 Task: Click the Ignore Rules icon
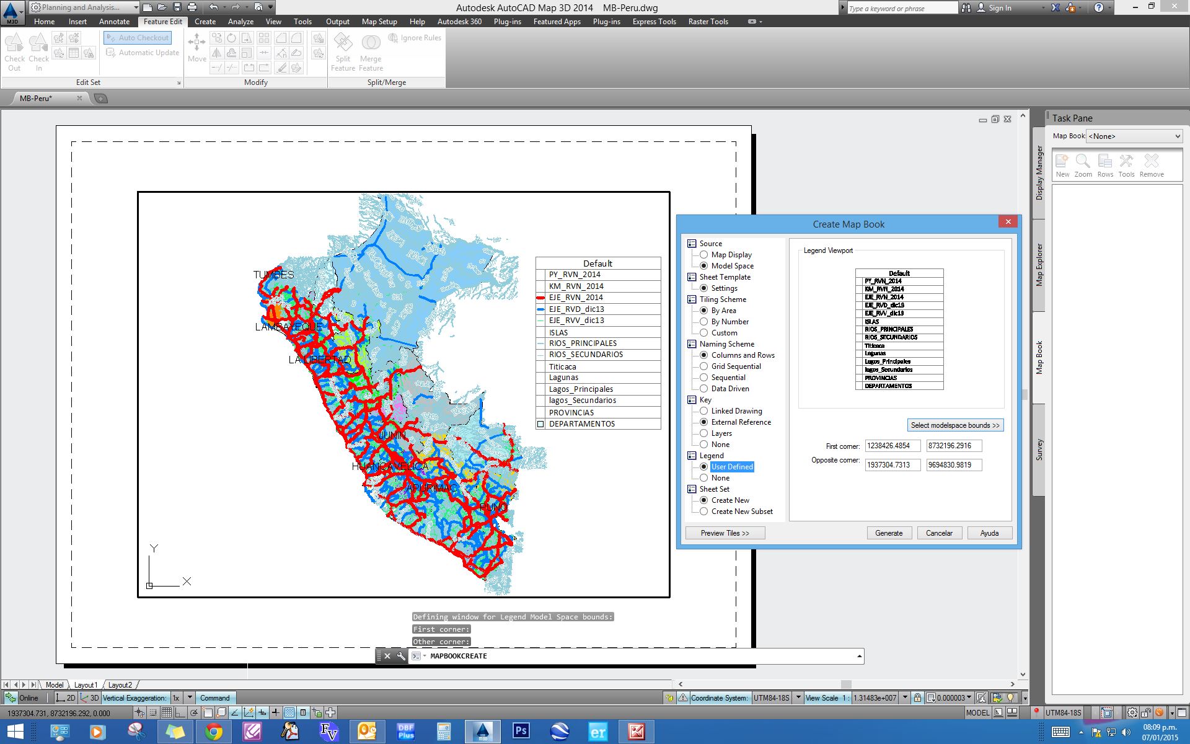(x=415, y=37)
